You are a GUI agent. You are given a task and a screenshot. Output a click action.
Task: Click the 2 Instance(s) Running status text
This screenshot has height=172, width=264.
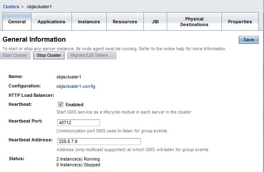pos(78,159)
